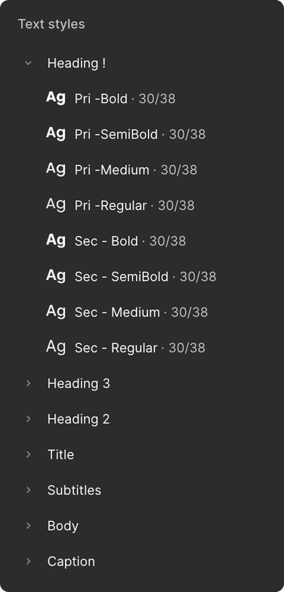Click the Ag preview icon for Pri -Medium
Image resolution: width=284 pixels, height=592 pixels.
[x=56, y=170]
